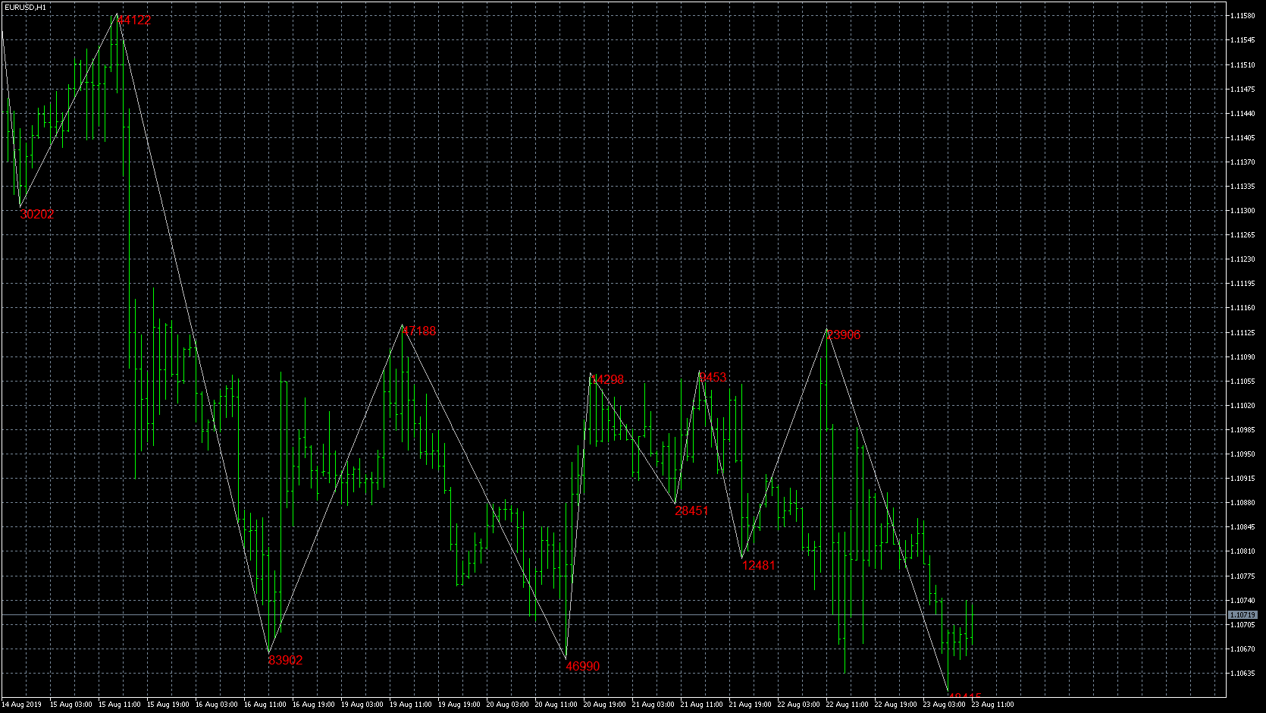Click the 1.11370 price axis label
This screenshot has width=1266, height=713.
pos(1242,162)
